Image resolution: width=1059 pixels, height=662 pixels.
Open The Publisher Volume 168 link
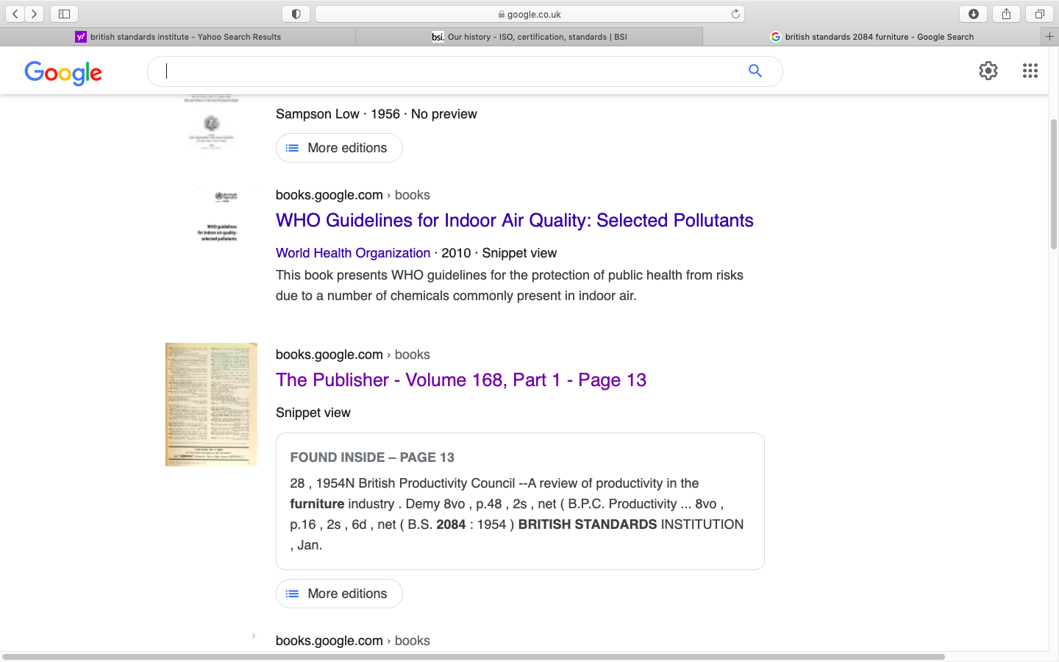(460, 380)
